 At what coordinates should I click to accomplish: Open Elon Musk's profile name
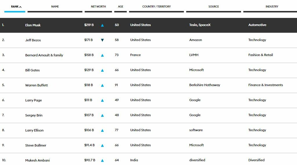tap(33, 25)
